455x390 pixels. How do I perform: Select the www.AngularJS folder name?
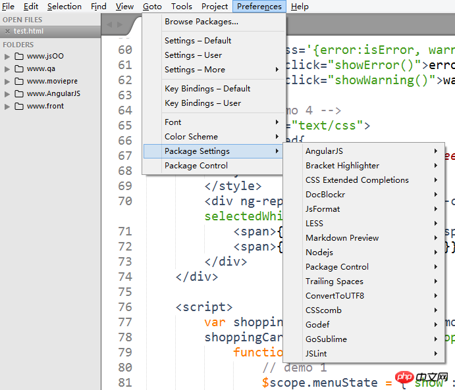tap(53, 93)
